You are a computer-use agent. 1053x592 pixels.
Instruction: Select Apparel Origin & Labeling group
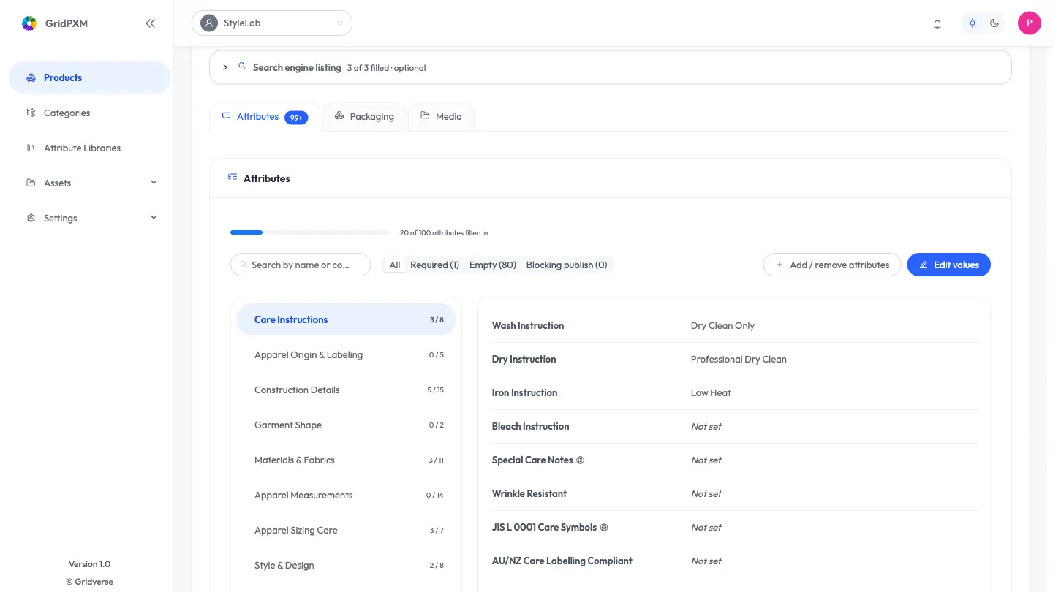coord(346,354)
